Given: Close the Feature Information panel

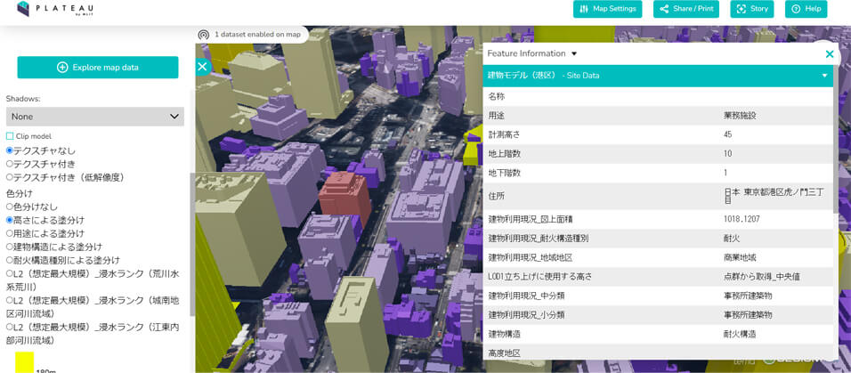Looking at the screenshot, I should (830, 54).
